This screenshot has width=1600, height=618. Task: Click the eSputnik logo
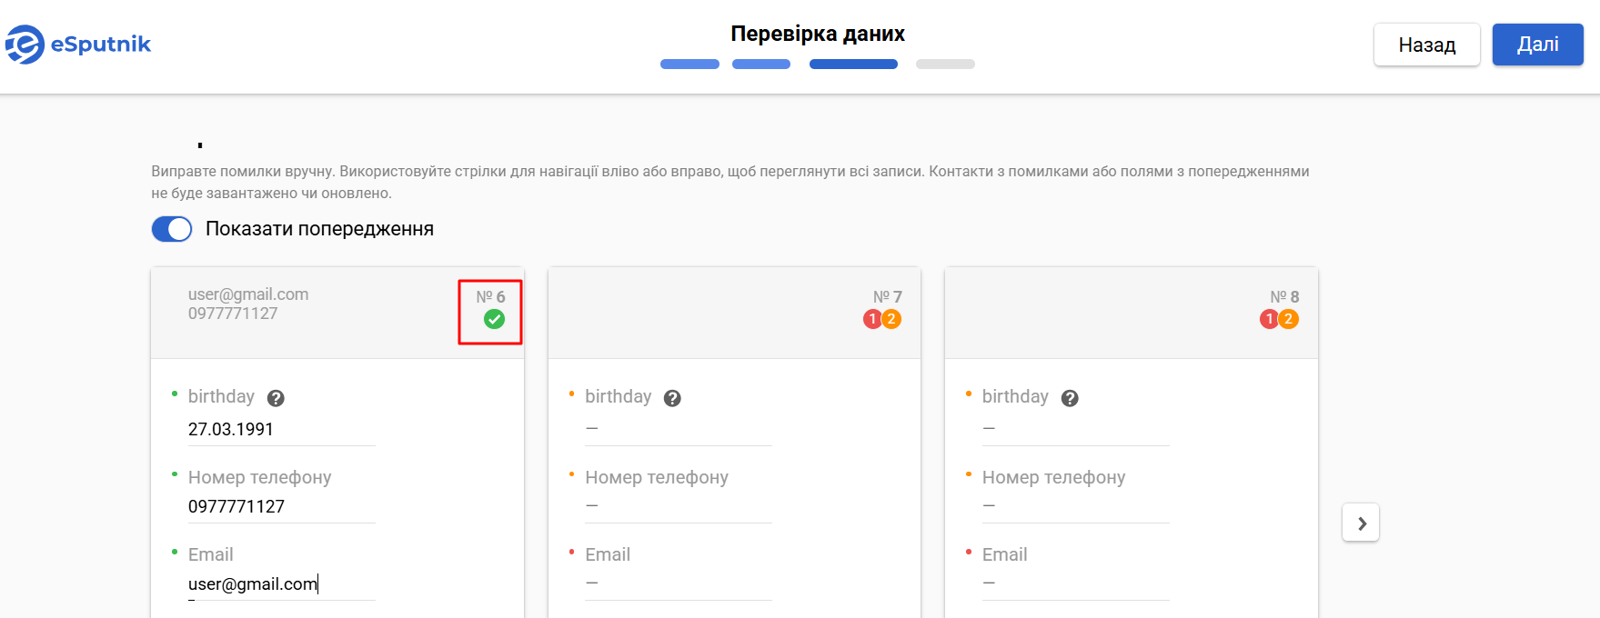[78, 44]
